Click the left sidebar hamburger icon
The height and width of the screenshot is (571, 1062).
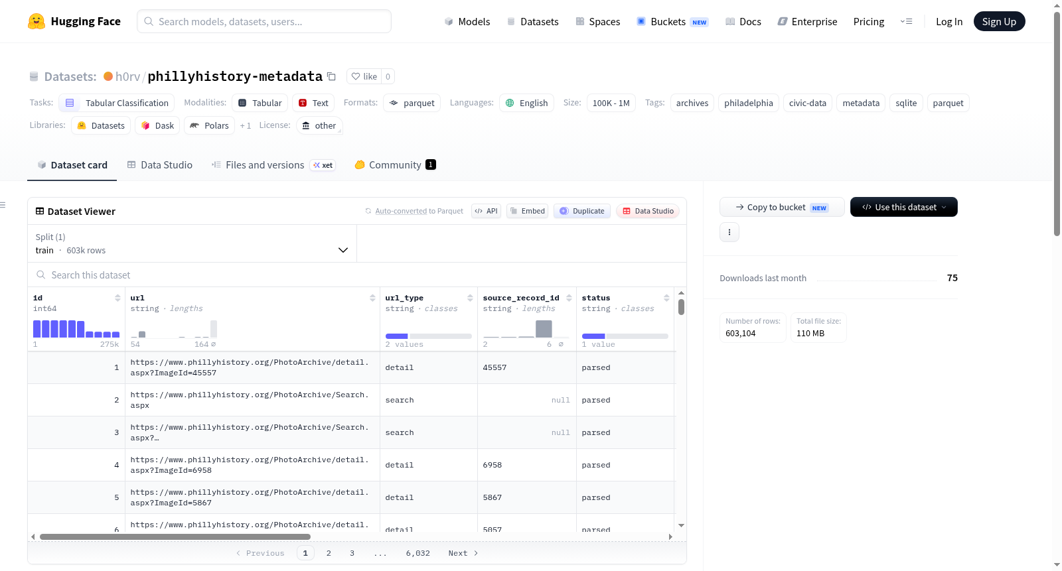pyautogui.click(x=3, y=205)
